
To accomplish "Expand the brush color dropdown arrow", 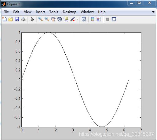I will [77, 19].
